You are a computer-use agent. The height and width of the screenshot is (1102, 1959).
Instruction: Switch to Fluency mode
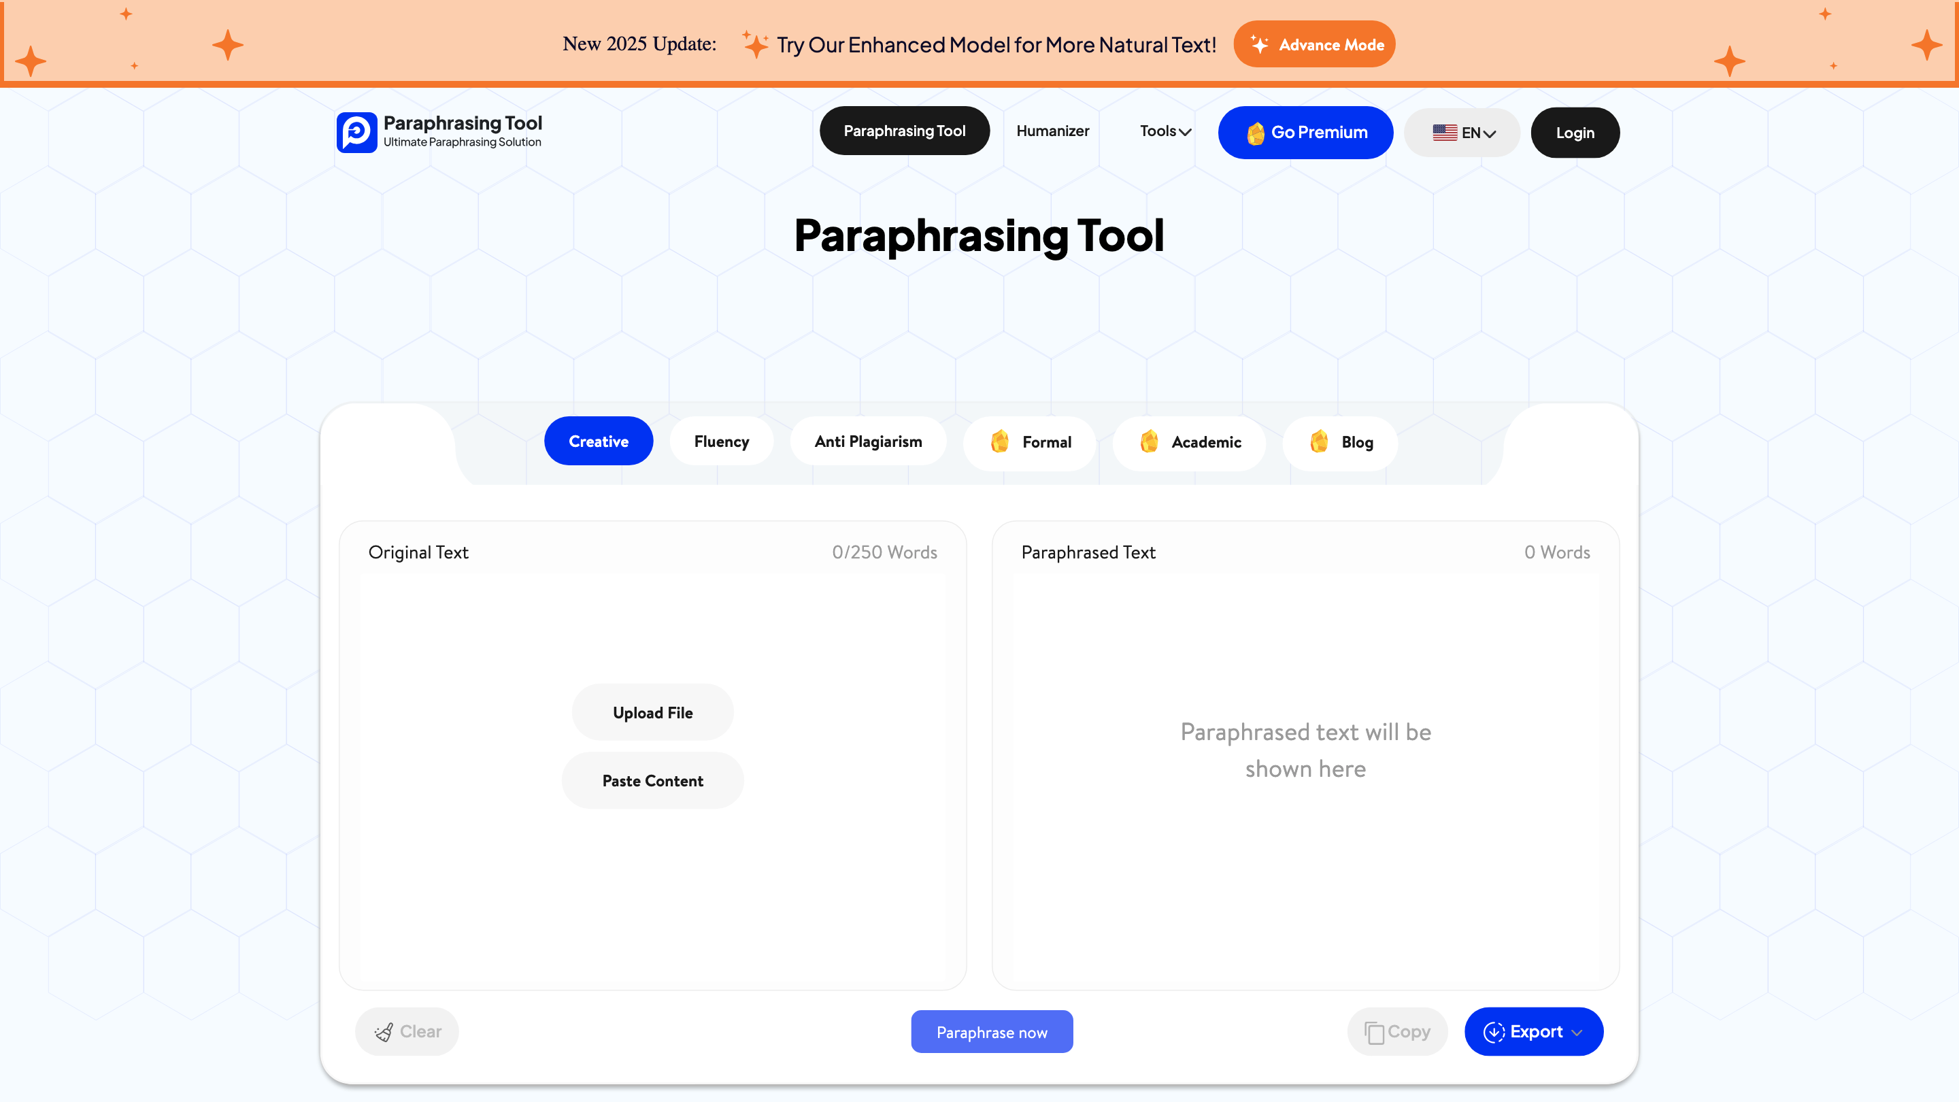pyautogui.click(x=721, y=440)
